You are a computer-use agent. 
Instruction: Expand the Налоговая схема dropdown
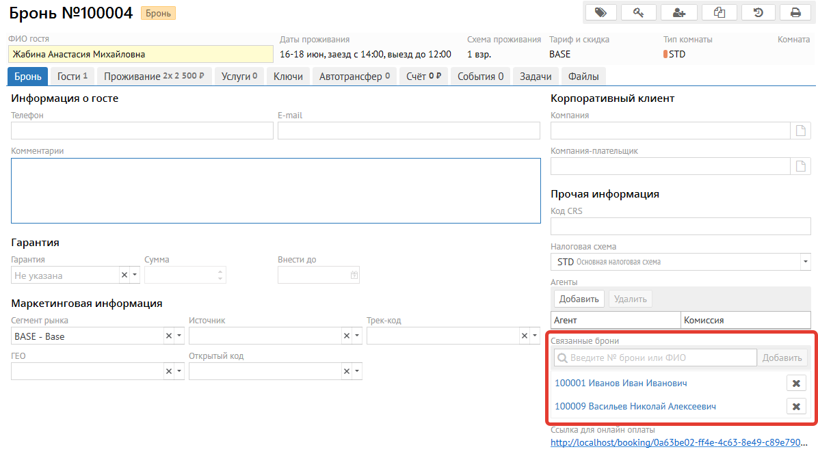(805, 262)
